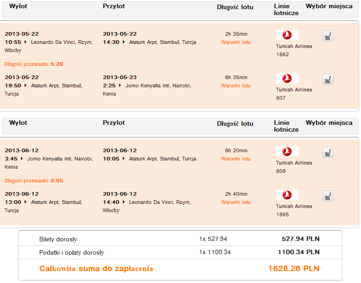The image size is (361, 283).
Task: Click Turkish Airlines logo for flight 1865
Action: [x=287, y=195]
